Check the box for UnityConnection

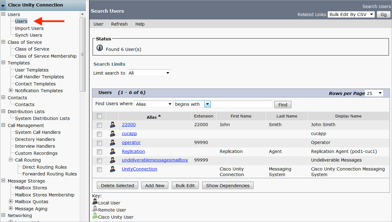point(99,170)
